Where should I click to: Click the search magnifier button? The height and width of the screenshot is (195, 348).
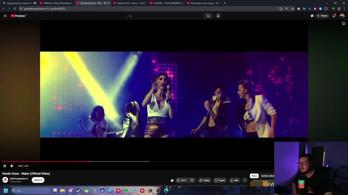(208, 16)
